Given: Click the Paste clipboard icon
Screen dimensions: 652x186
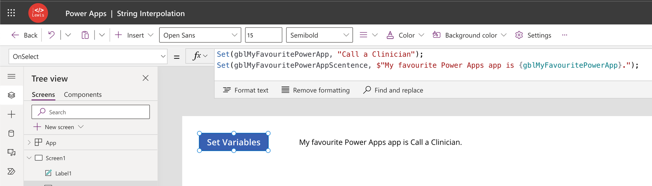Looking at the screenshot, I should [85, 35].
